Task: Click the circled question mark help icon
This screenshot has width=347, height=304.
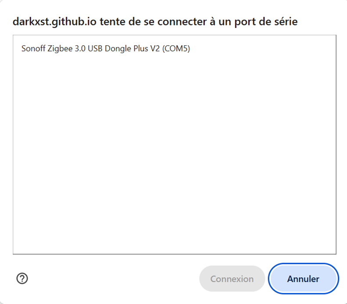Action: pyautogui.click(x=22, y=279)
